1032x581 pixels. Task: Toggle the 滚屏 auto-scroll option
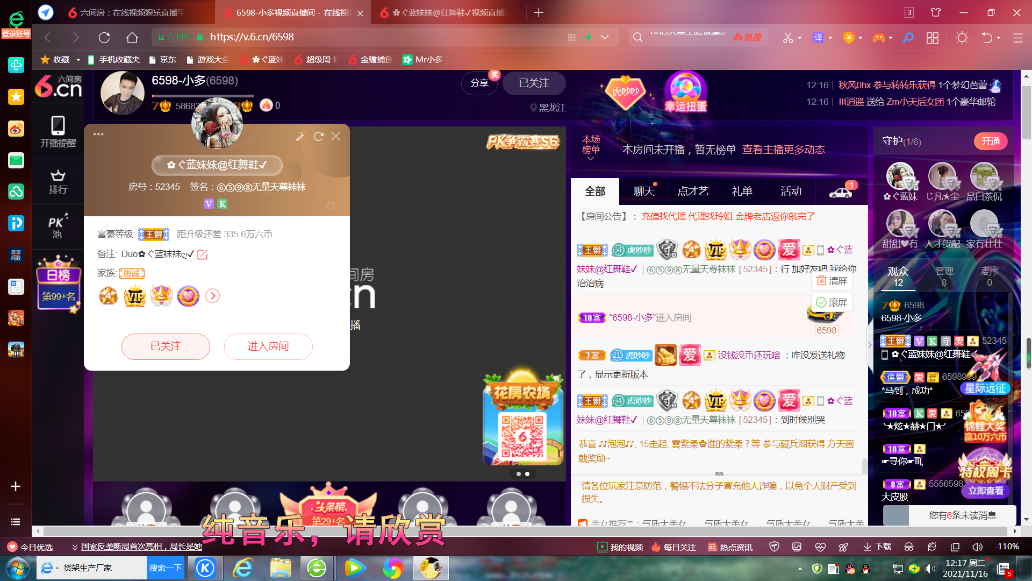[832, 302]
